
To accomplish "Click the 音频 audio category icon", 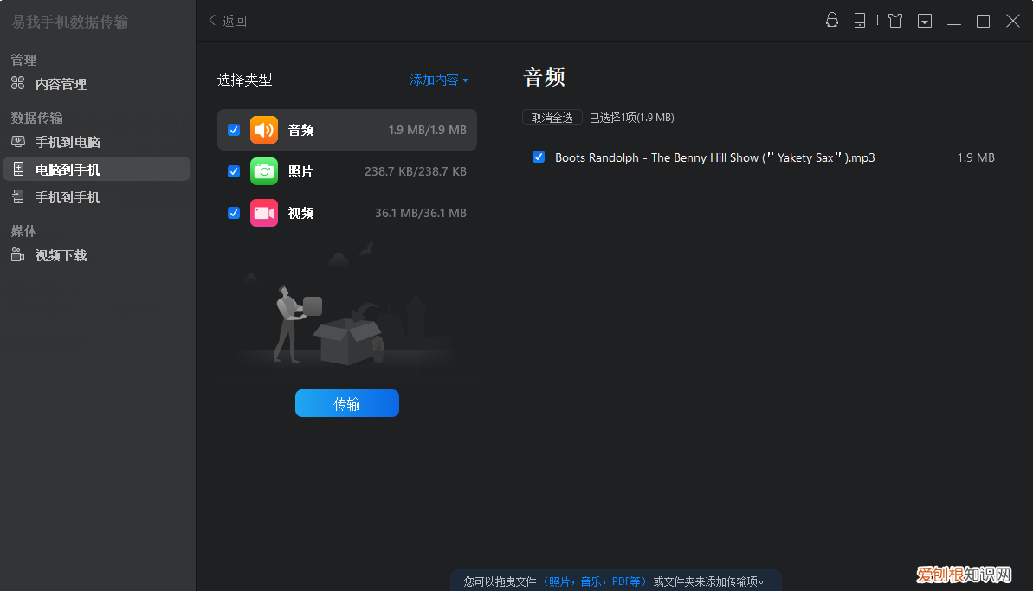I will (x=264, y=129).
